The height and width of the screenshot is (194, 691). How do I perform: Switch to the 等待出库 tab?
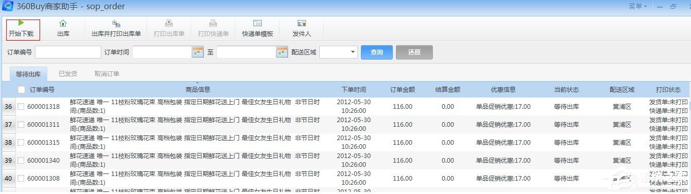click(x=28, y=74)
